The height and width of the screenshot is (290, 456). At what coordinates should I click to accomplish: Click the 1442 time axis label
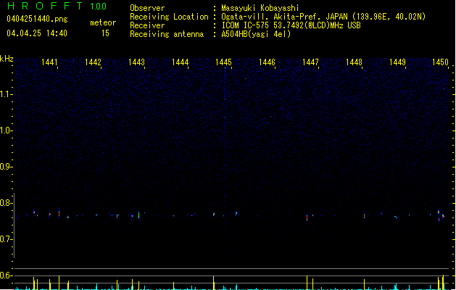pos(93,62)
